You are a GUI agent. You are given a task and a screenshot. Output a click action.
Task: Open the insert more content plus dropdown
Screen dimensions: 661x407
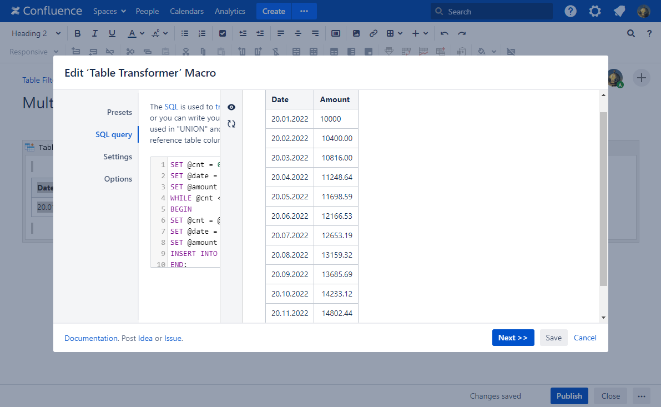(x=420, y=33)
